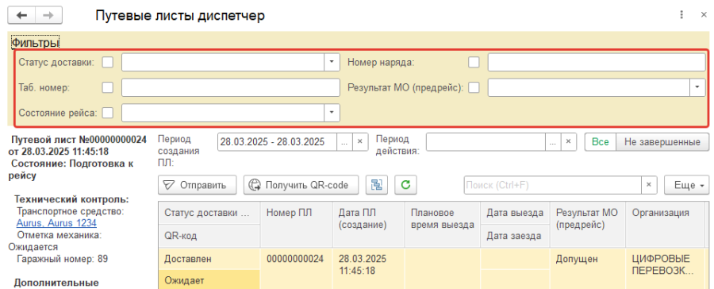
Task: Open the three-dot window options menu
Action: (x=681, y=15)
